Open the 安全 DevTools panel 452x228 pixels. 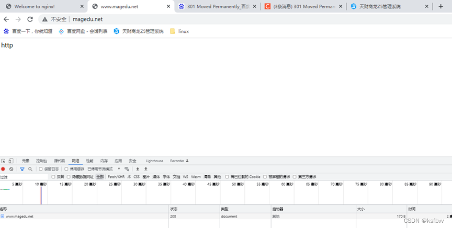pyautogui.click(x=132, y=161)
